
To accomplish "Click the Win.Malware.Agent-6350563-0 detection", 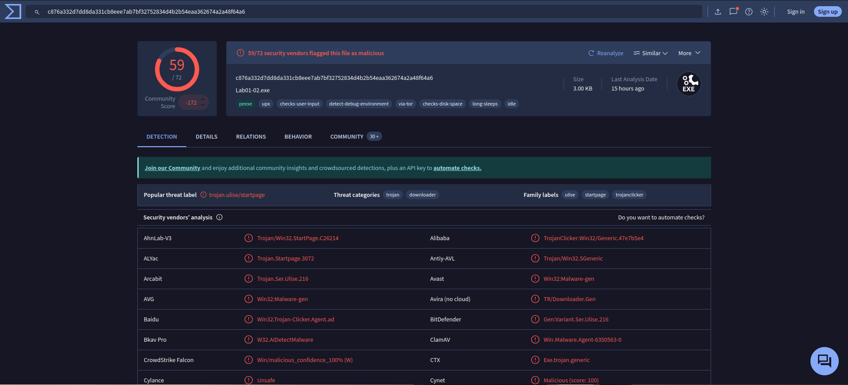I will tap(583, 340).
